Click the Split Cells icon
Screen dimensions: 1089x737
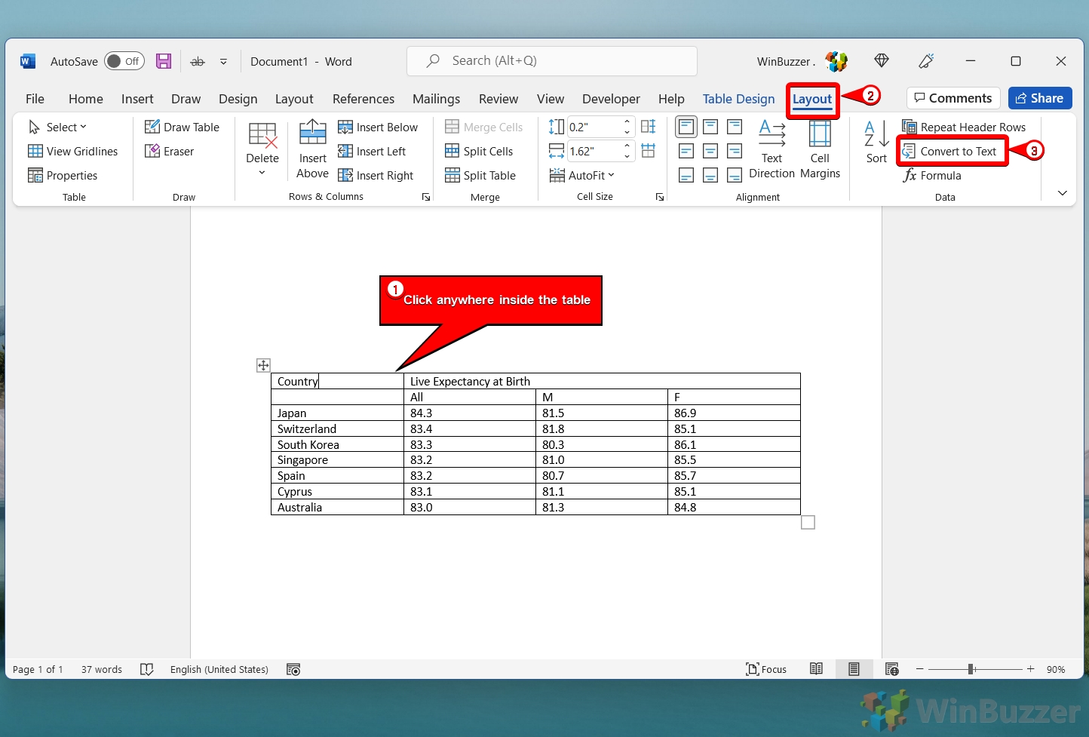point(452,152)
